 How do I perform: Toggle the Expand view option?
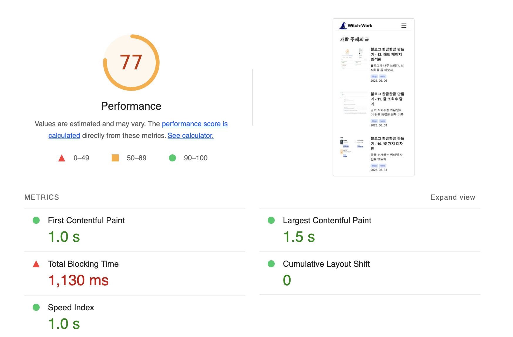(452, 197)
